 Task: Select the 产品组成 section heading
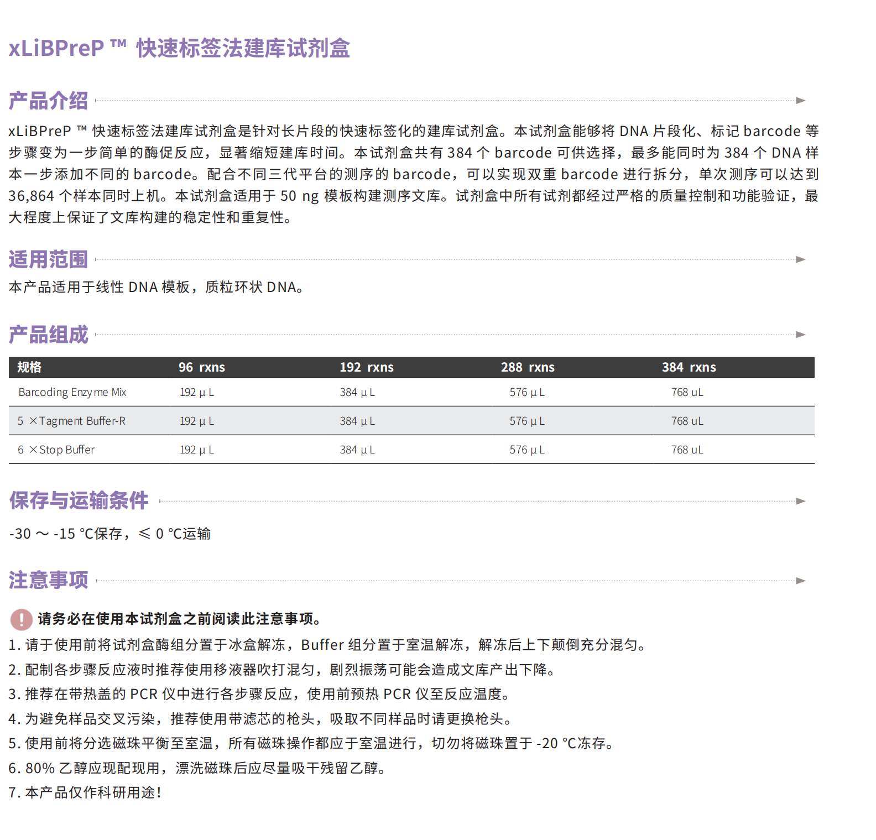point(48,335)
